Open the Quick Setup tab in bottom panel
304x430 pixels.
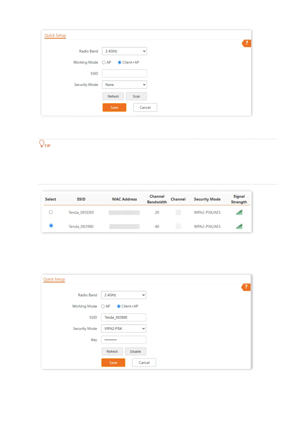click(x=54, y=279)
